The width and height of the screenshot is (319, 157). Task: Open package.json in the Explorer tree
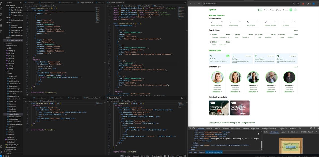(x=12, y=147)
